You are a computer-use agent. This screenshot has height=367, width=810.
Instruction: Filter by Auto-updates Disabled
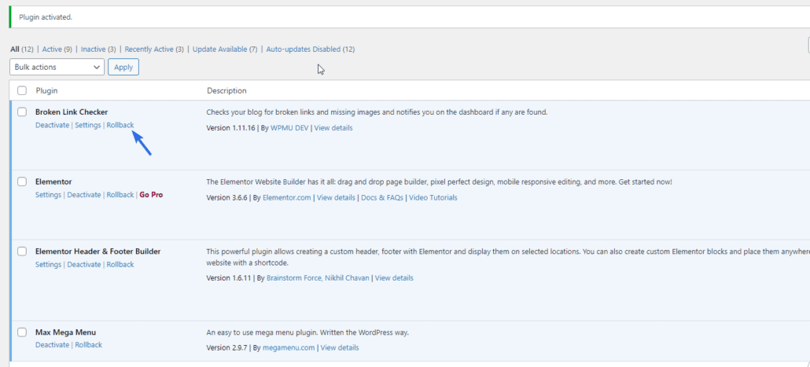tap(304, 50)
